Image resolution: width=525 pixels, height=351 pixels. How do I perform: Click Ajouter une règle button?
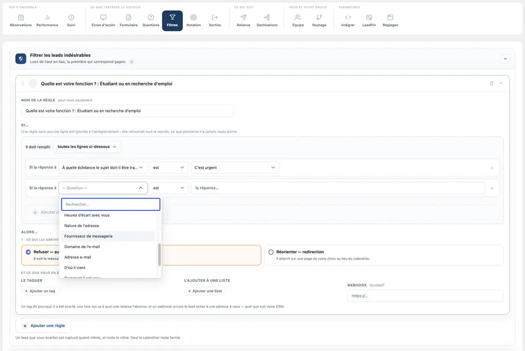[44, 326]
